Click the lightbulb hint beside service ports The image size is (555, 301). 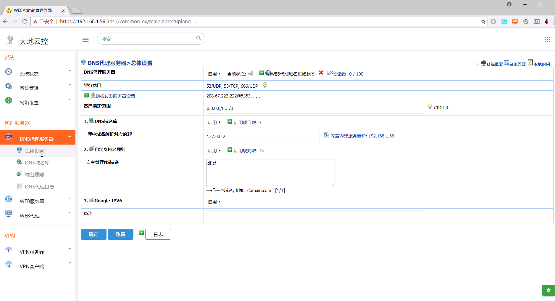[265, 85]
